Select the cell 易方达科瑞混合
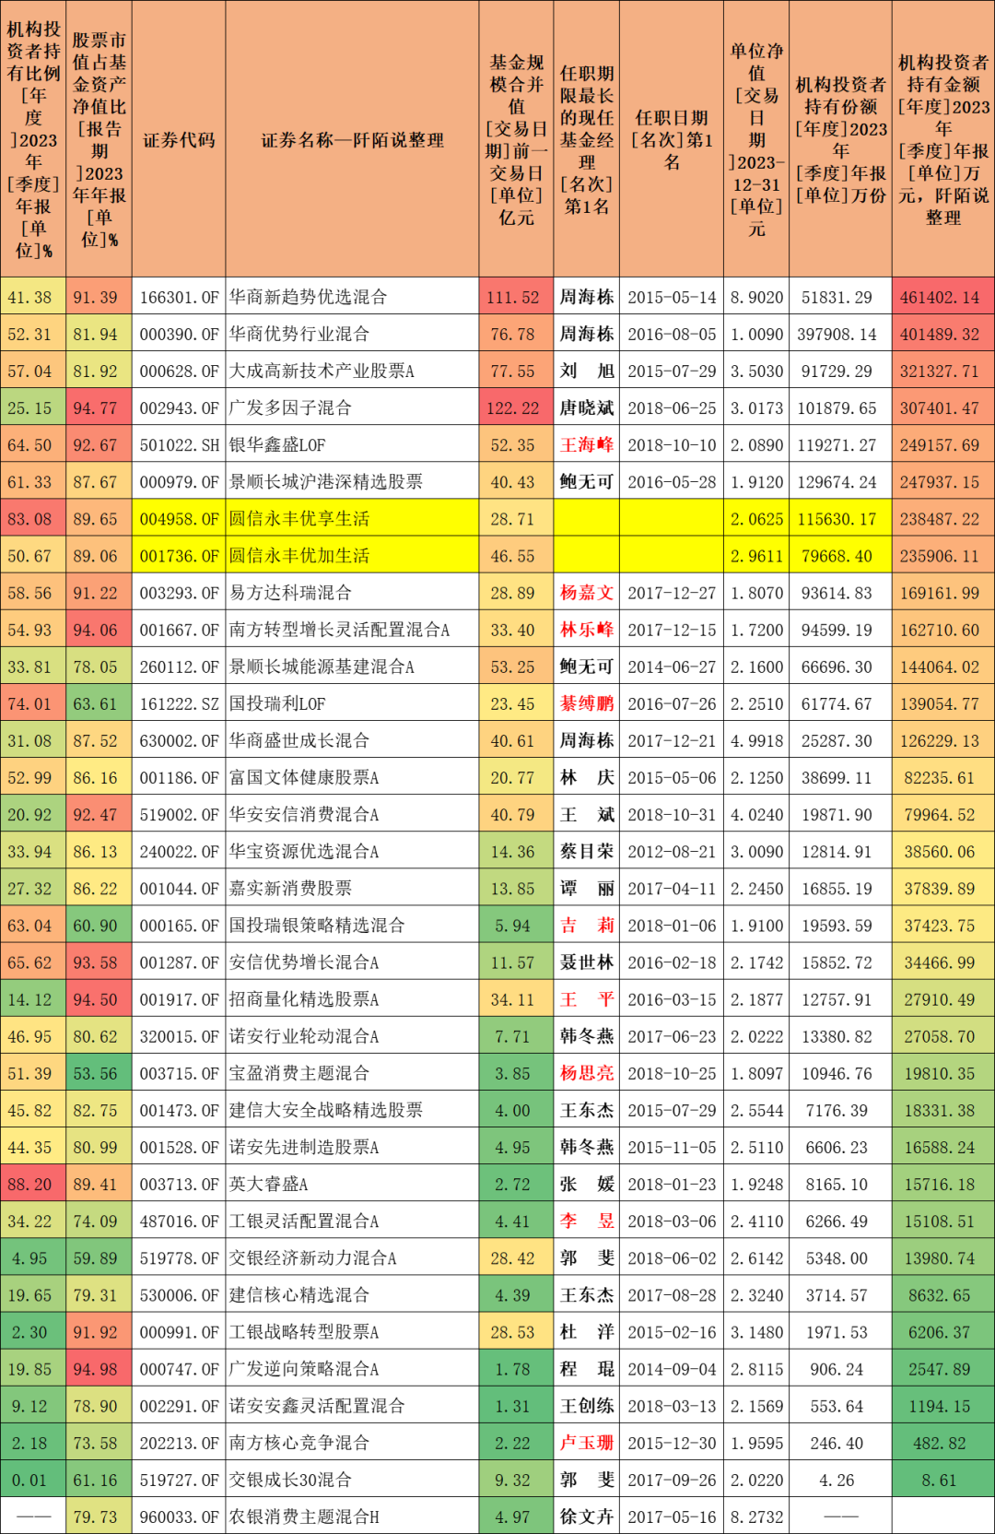995x1534 pixels. tap(352, 593)
